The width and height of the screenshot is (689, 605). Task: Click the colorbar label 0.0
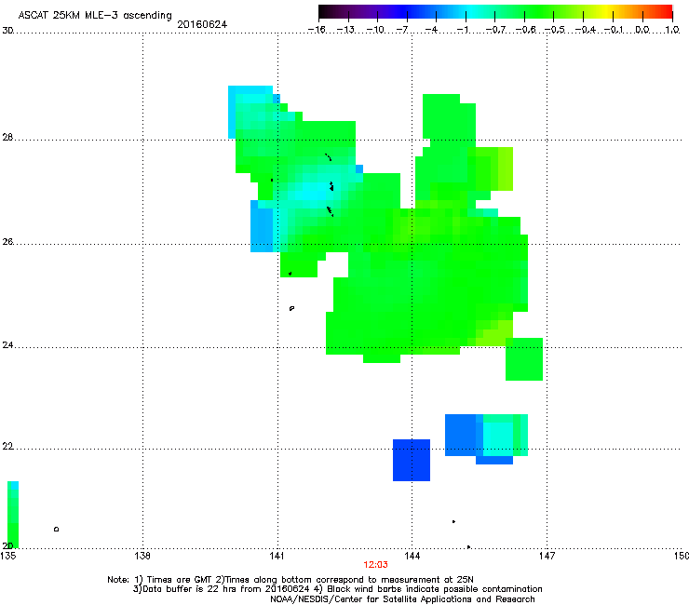click(x=642, y=30)
